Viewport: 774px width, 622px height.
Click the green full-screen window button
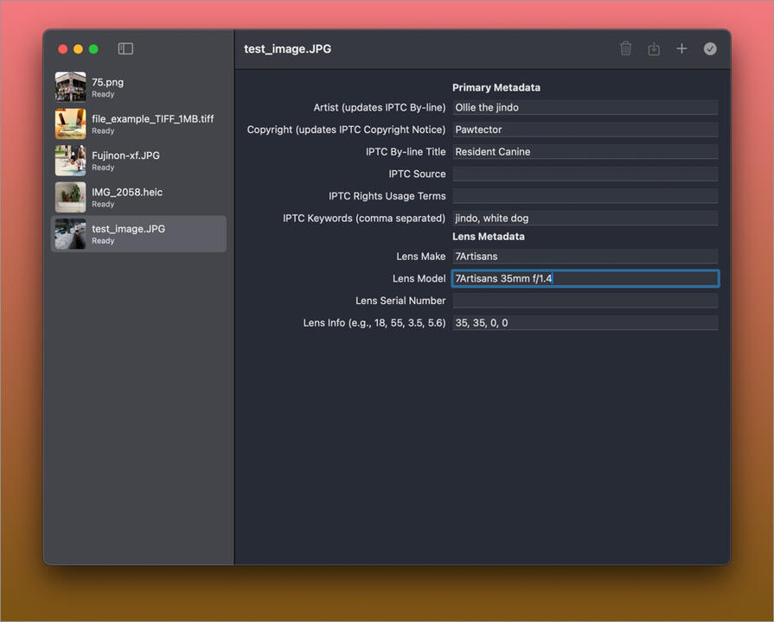click(x=93, y=49)
